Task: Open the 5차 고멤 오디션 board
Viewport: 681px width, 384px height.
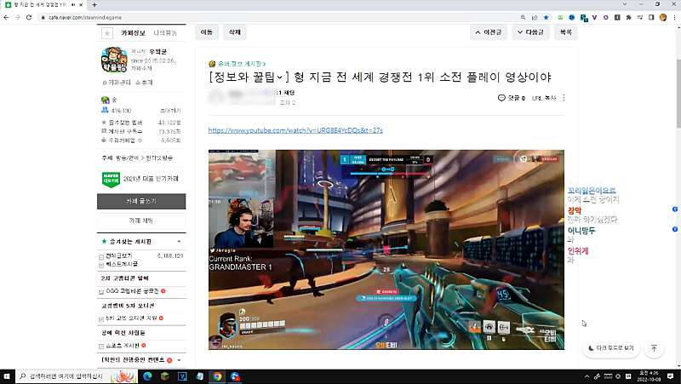Action: (x=131, y=318)
